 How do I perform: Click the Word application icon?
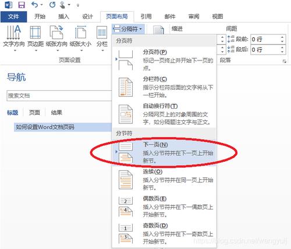tap(8, 5)
